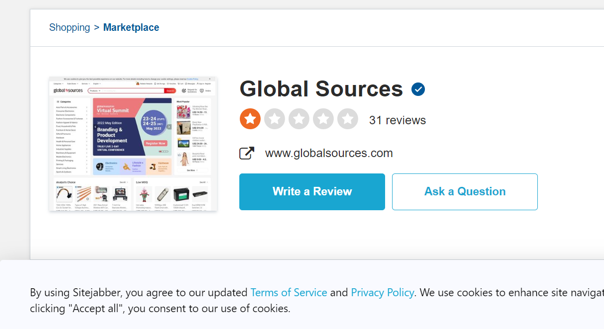Click the third rating star
Viewport: 604px width, 329px height.
(299, 119)
